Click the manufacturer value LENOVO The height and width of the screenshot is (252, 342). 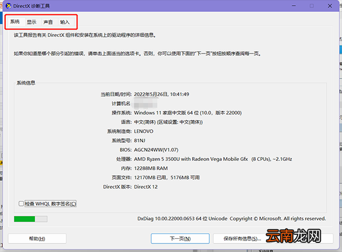[144, 131]
